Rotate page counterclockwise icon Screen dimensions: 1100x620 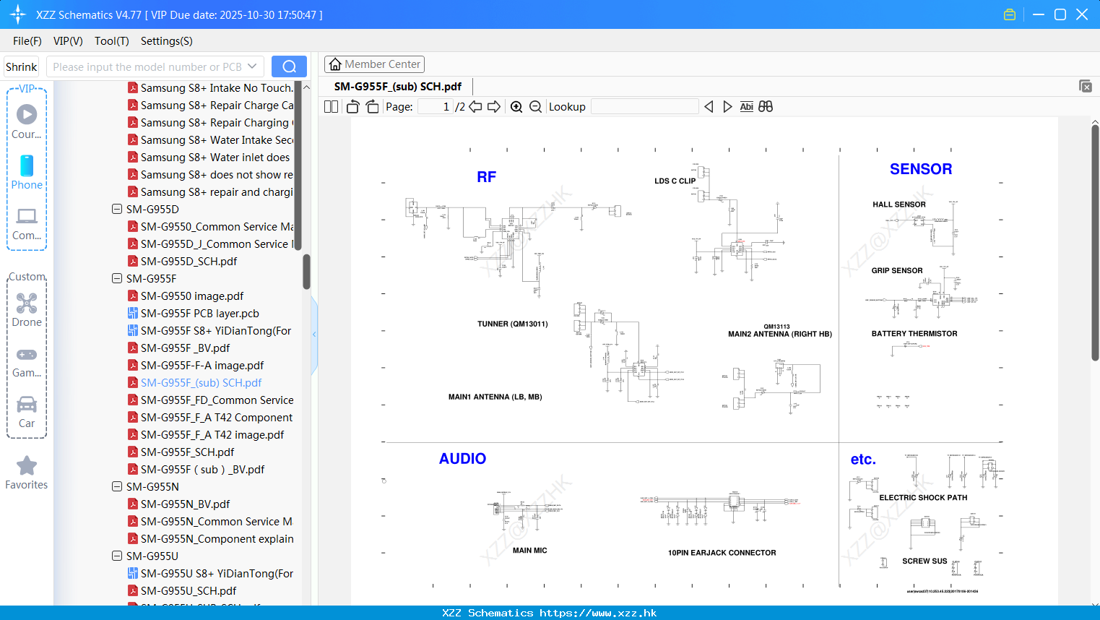click(353, 107)
